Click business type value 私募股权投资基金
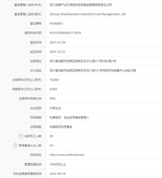The image size is (162, 178). [x=61, y=127]
